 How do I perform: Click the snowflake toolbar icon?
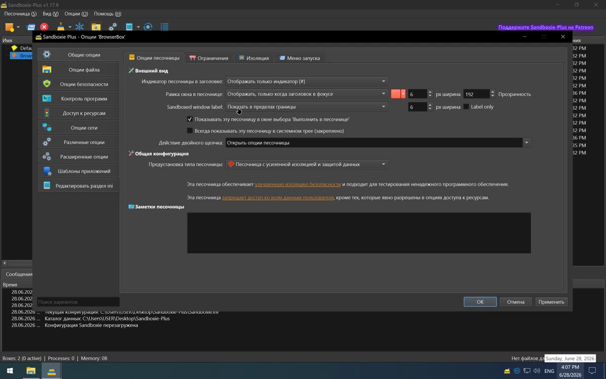79,27
